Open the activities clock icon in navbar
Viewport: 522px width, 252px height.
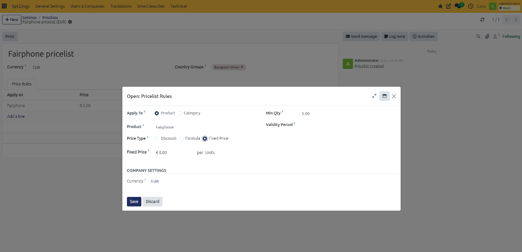tap(471, 6)
